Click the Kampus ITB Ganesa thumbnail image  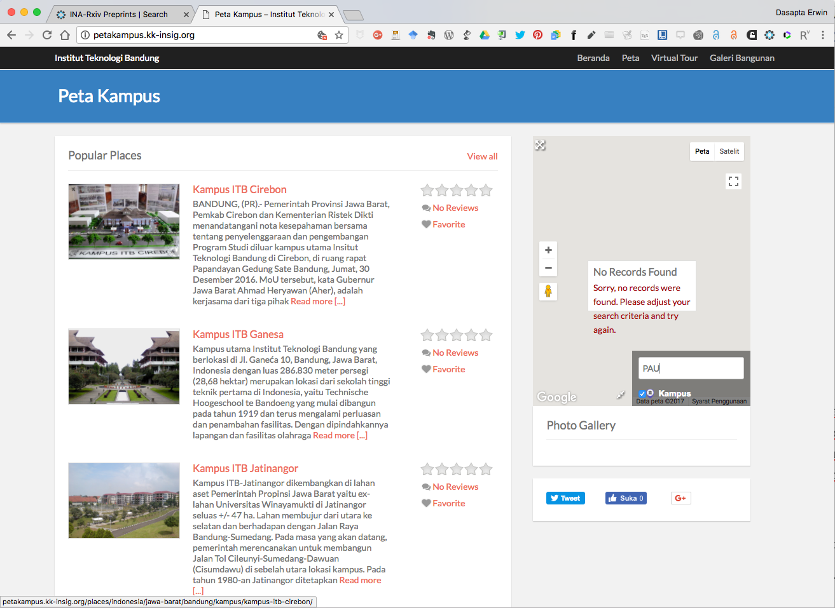pyautogui.click(x=124, y=367)
